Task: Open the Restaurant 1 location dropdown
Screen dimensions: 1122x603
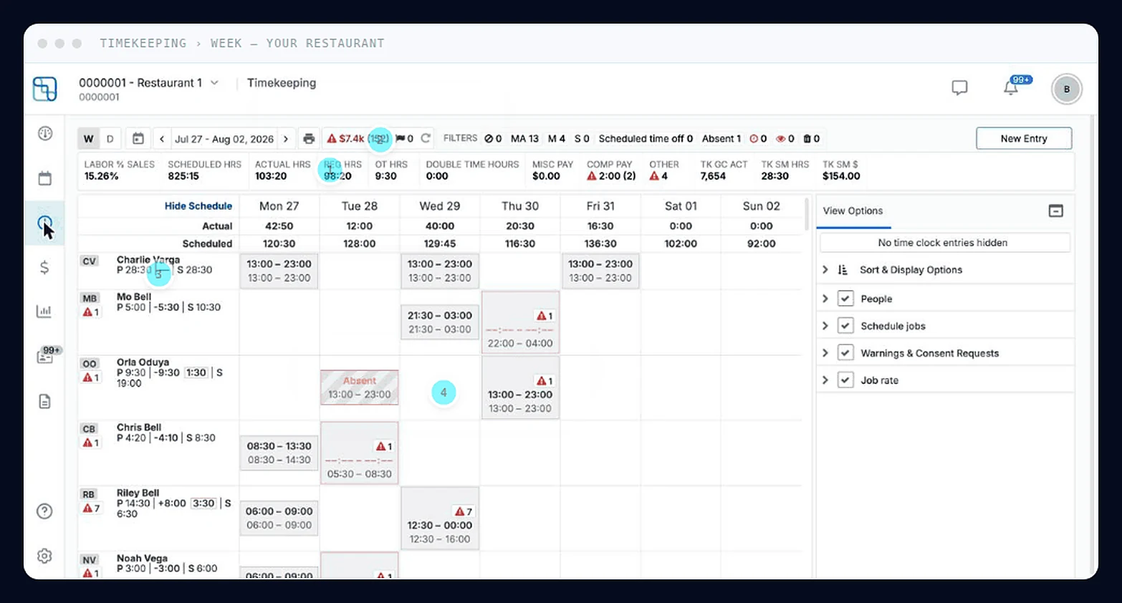Action: (149, 83)
